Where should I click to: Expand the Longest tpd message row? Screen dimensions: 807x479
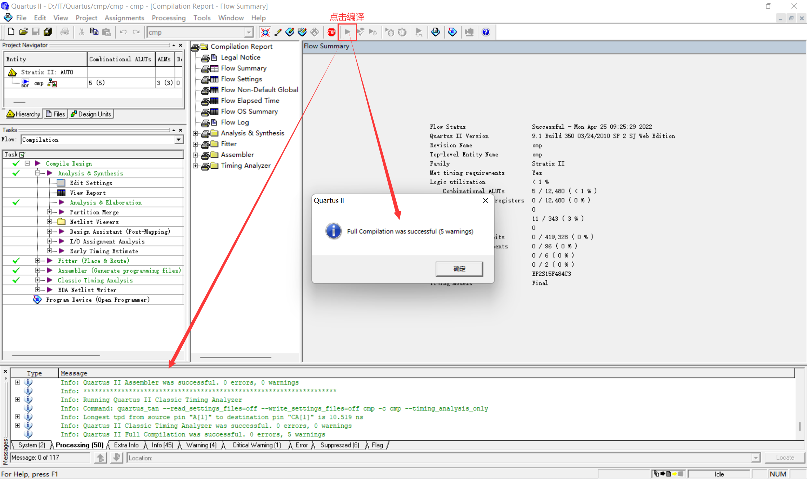17,417
